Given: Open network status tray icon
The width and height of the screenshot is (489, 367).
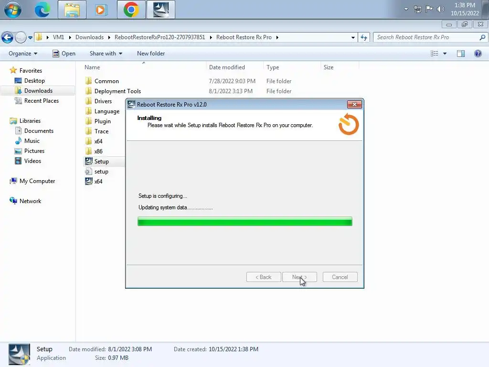Looking at the screenshot, I should tap(417, 9).
